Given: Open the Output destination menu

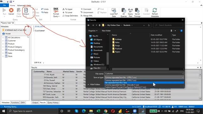Looking at the screenshot, I should pos(26,13).
